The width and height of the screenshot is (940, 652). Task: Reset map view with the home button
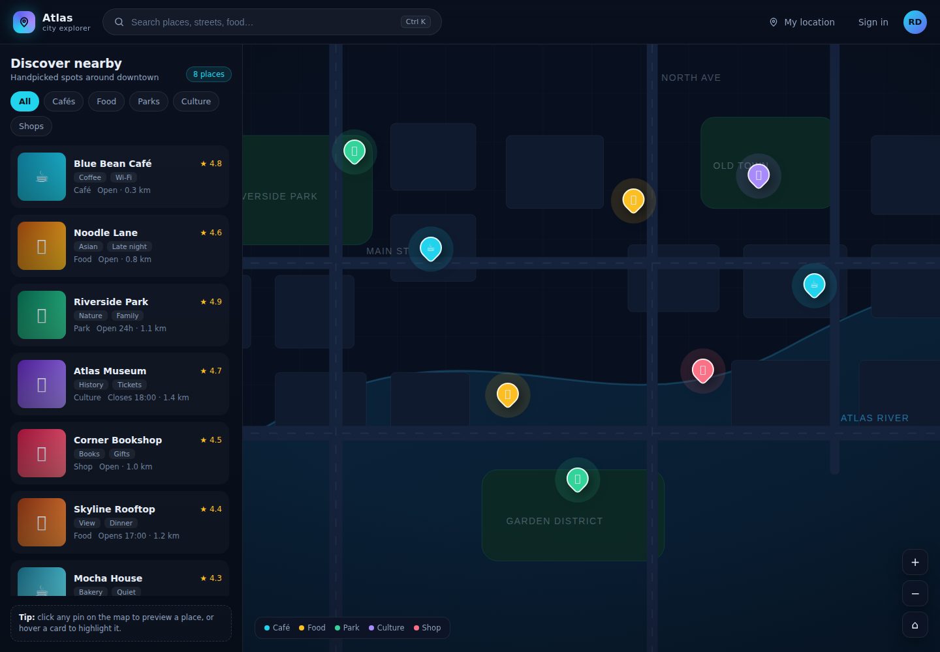[x=915, y=625]
